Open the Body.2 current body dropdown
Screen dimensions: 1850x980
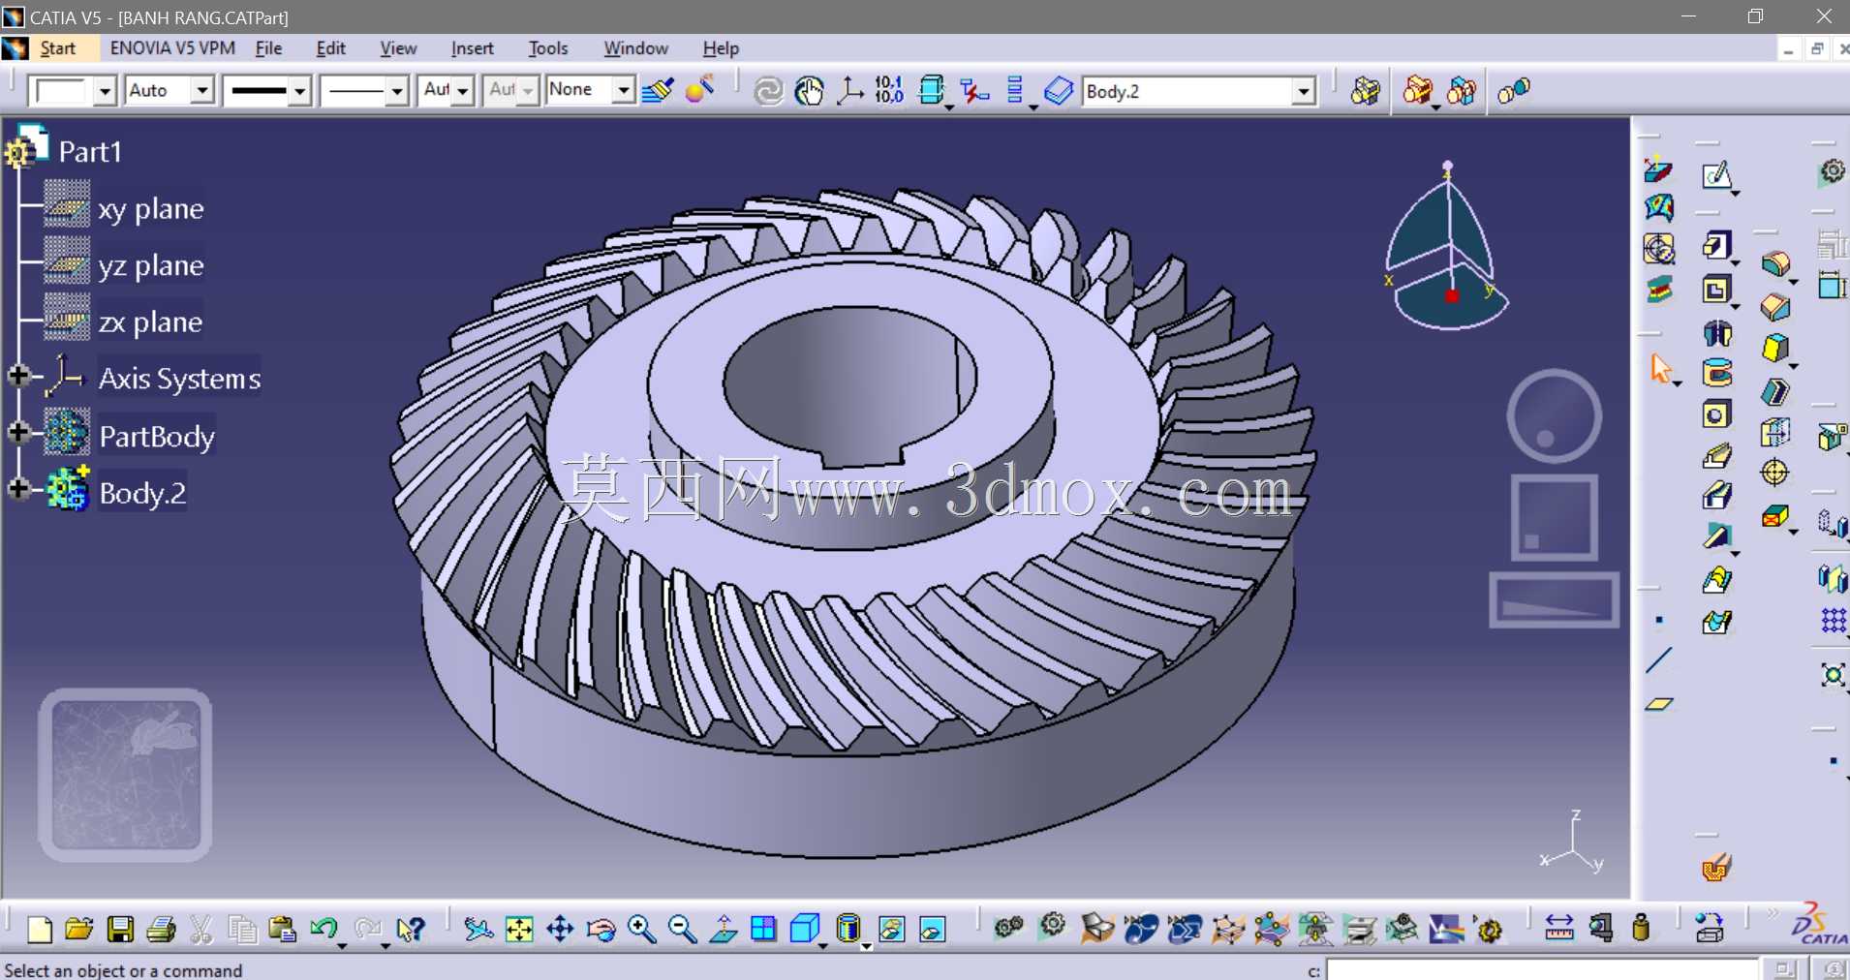1304,91
